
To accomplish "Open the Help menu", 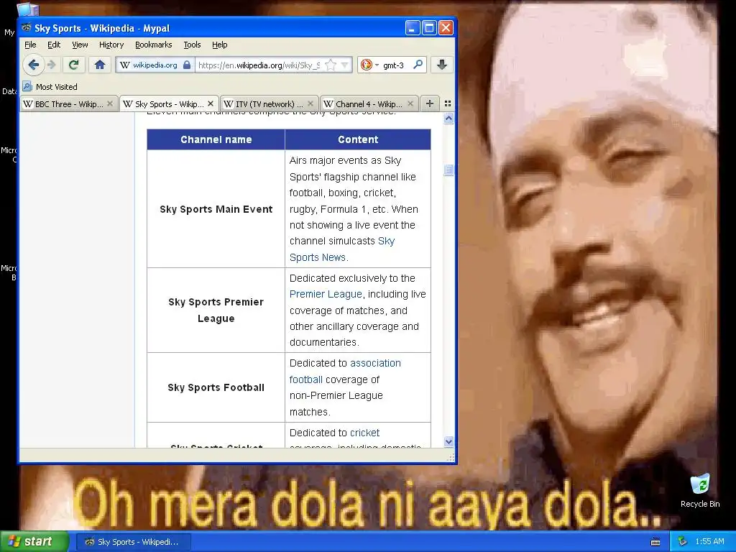I will click(x=220, y=45).
